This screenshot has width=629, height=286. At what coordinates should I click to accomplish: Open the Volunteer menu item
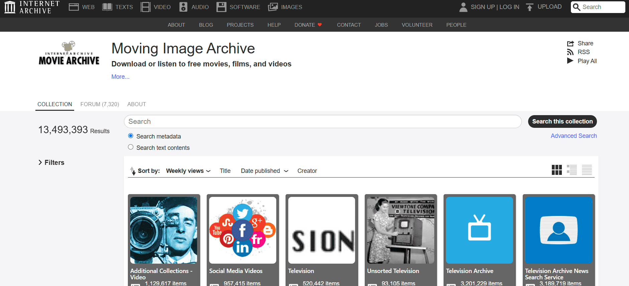[417, 25]
